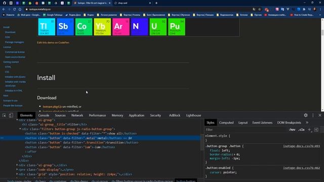Open isotope.pkgd.js download link
Image resolution: width=324 pixels, height=182 pixels.
click(52, 107)
